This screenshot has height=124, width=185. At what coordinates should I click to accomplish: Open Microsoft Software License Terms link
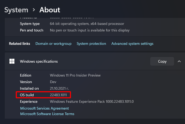(47, 114)
